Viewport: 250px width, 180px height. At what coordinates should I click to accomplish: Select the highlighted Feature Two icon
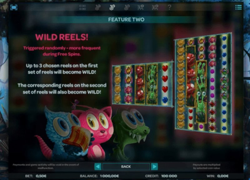[x=112, y=7]
